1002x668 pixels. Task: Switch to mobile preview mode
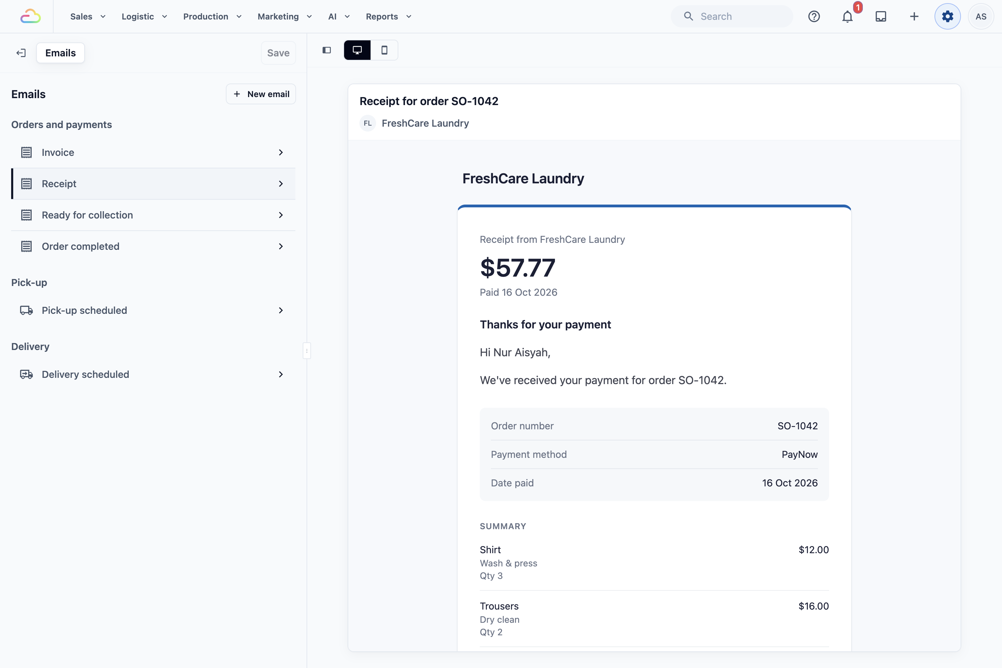tap(384, 50)
